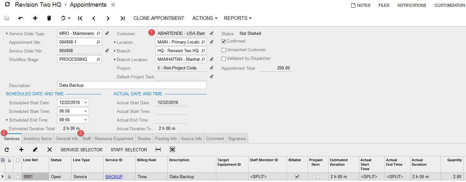Open the Notes document icon in the header
466x182 pixels.
tap(353, 5)
